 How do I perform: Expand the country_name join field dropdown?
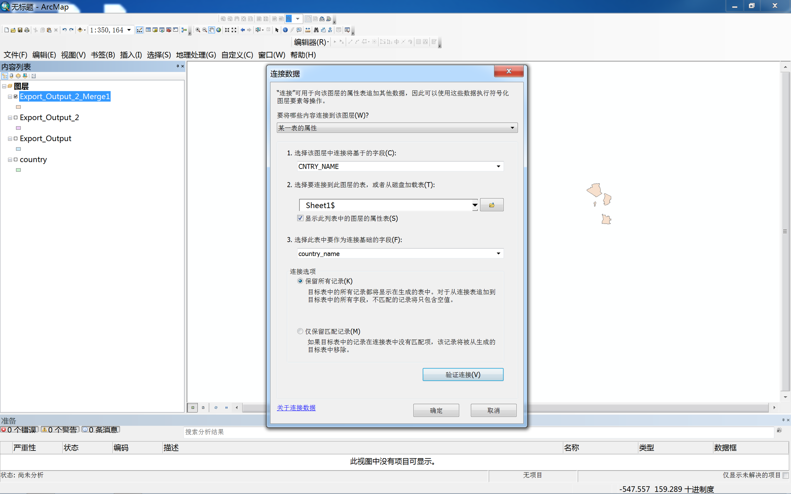pos(498,254)
